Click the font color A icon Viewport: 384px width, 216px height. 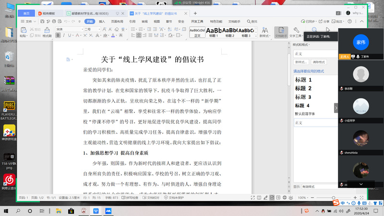tap(112, 36)
